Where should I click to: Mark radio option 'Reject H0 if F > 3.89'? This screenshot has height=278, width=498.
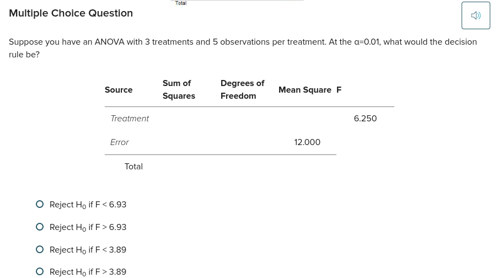[x=40, y=271]
